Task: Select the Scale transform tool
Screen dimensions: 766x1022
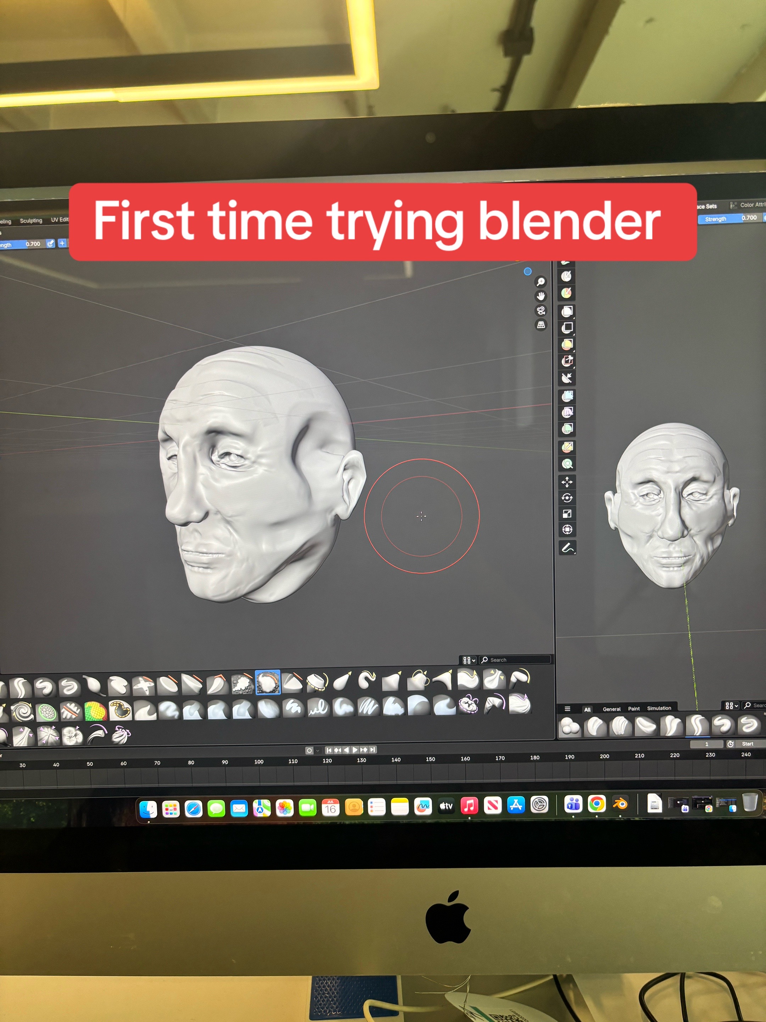Action: tap(567, 514)
